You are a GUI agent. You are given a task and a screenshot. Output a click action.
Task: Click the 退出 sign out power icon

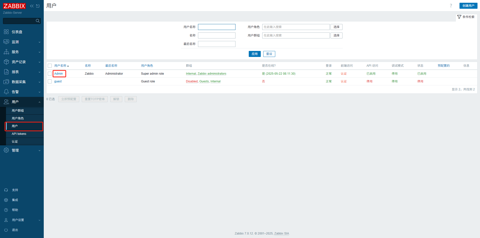point(6,230)
